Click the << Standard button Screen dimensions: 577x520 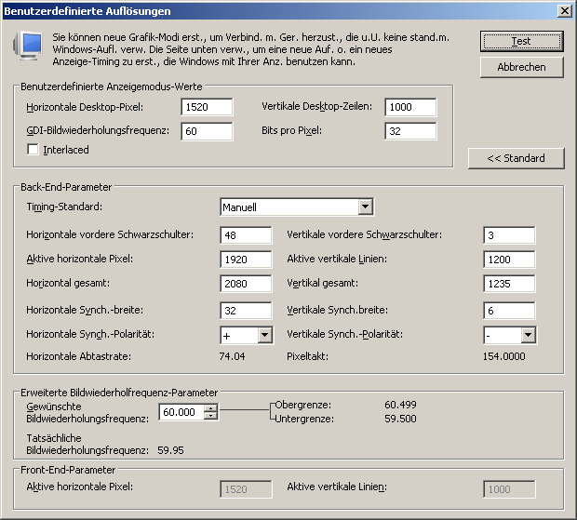516,158
